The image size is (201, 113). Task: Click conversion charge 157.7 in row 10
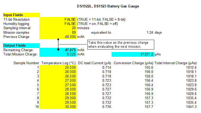click(149, 107)
